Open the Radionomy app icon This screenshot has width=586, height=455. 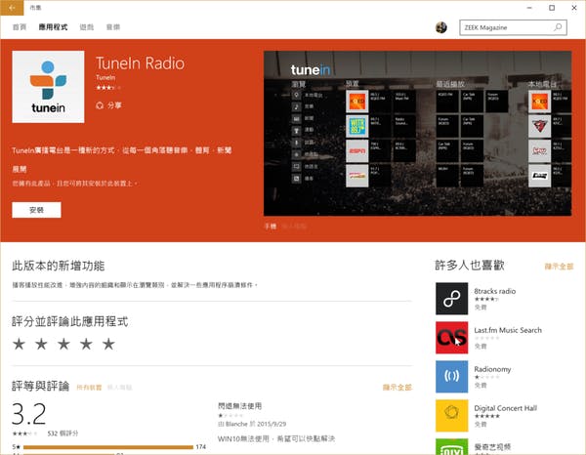pyautogui.click(x=451, y=376)
